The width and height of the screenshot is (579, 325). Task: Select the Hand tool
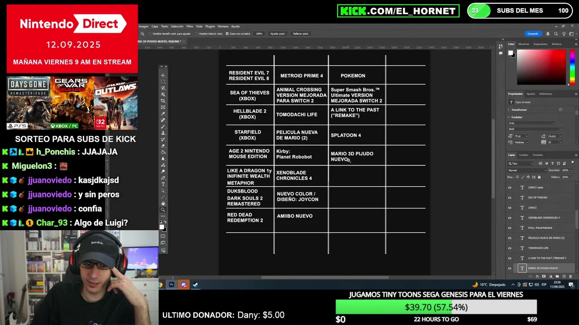(163, 203)
